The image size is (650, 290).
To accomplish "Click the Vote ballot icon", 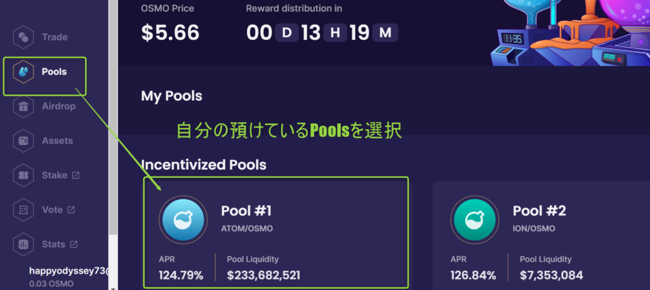I will 23,210.
